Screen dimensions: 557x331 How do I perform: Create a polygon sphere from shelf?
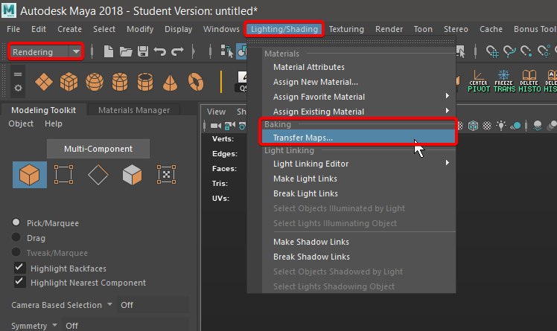point(95,82)
